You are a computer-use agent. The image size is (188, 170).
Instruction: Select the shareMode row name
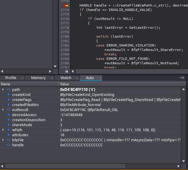22,125
